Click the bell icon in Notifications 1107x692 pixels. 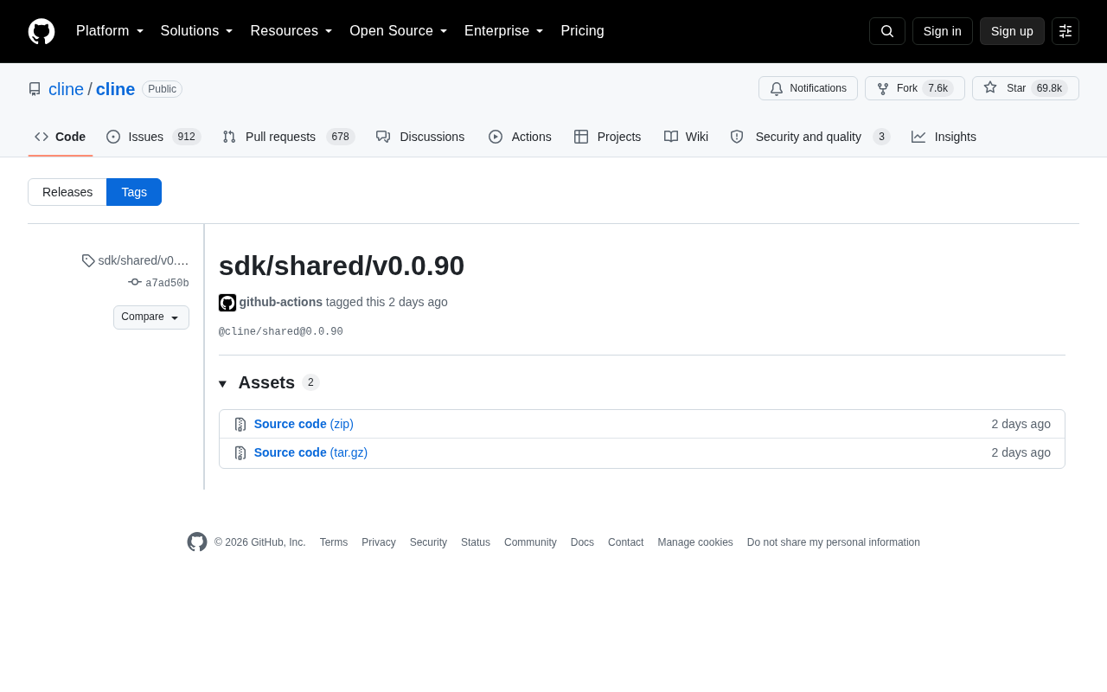(x=777, y=88)
